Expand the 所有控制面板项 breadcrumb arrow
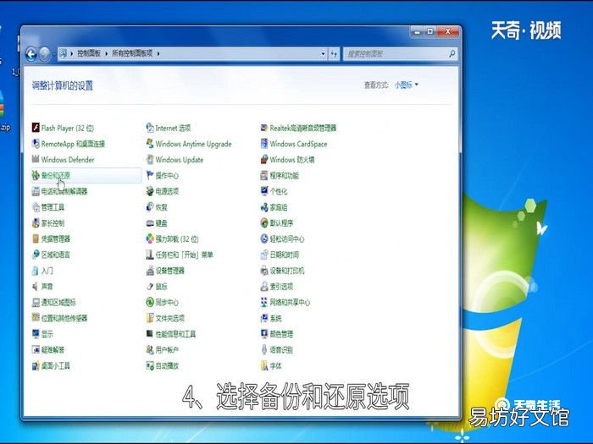Image resolution: width=593 pixels, height=444 pixels. pos(158,53)
